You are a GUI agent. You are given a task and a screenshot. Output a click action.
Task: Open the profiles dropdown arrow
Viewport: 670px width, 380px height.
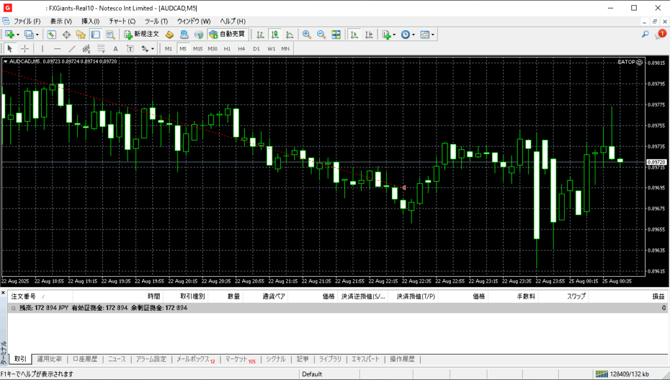[38, 35]
